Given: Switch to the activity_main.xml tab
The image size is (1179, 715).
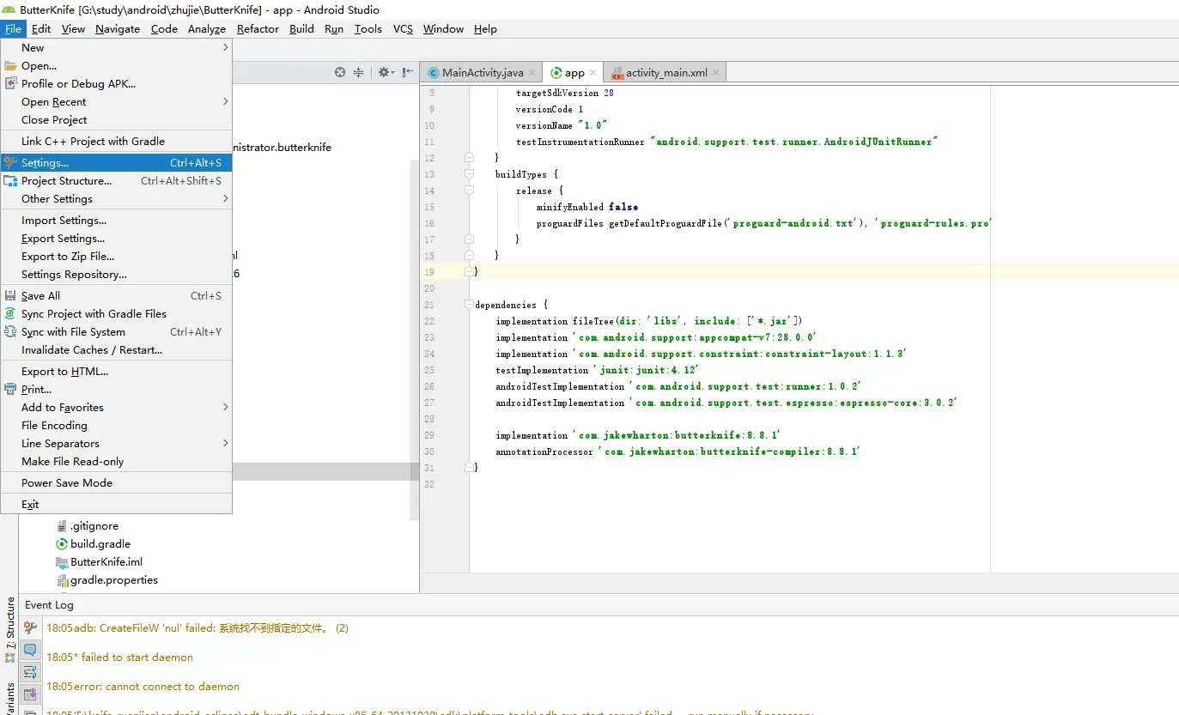Looking at the screenshot, I should click(x=666, y=73).
